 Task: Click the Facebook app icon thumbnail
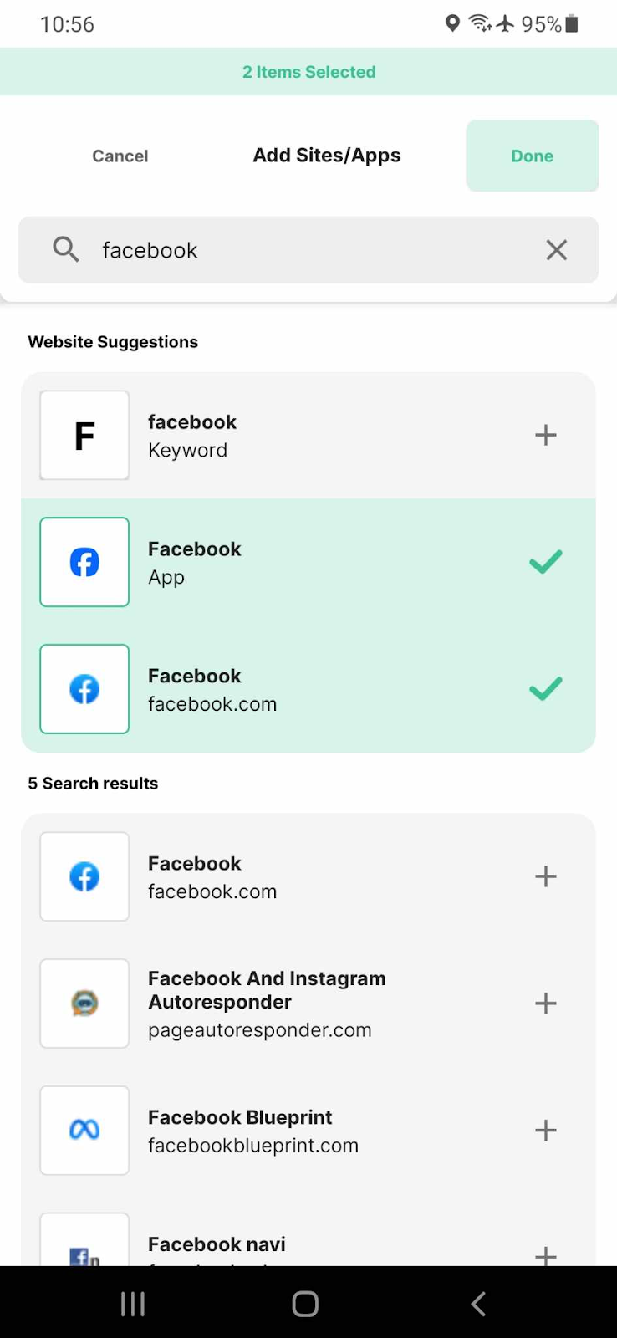pos(84,561)
